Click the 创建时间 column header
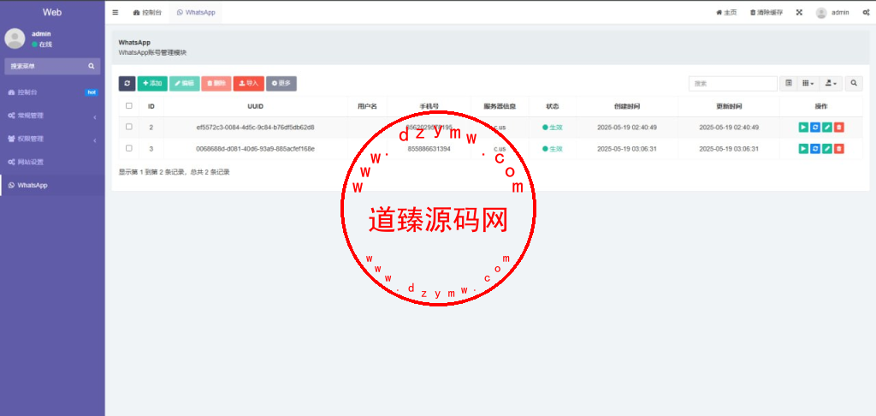The height and width of the screenshot is (416, 876). click(627, 105)
